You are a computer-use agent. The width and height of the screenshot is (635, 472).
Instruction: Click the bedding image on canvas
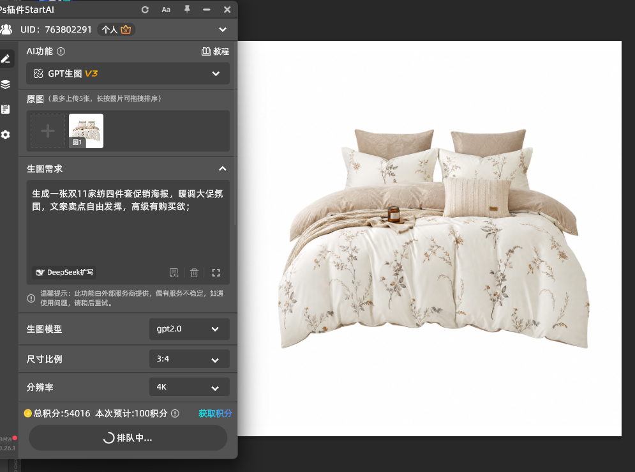[434, 238]
